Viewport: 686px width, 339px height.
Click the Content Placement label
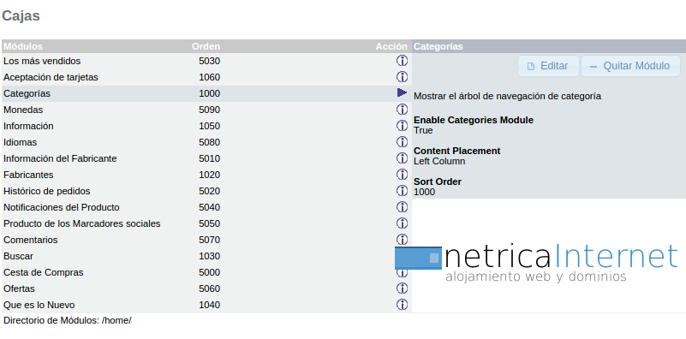(x=456, y=151)
